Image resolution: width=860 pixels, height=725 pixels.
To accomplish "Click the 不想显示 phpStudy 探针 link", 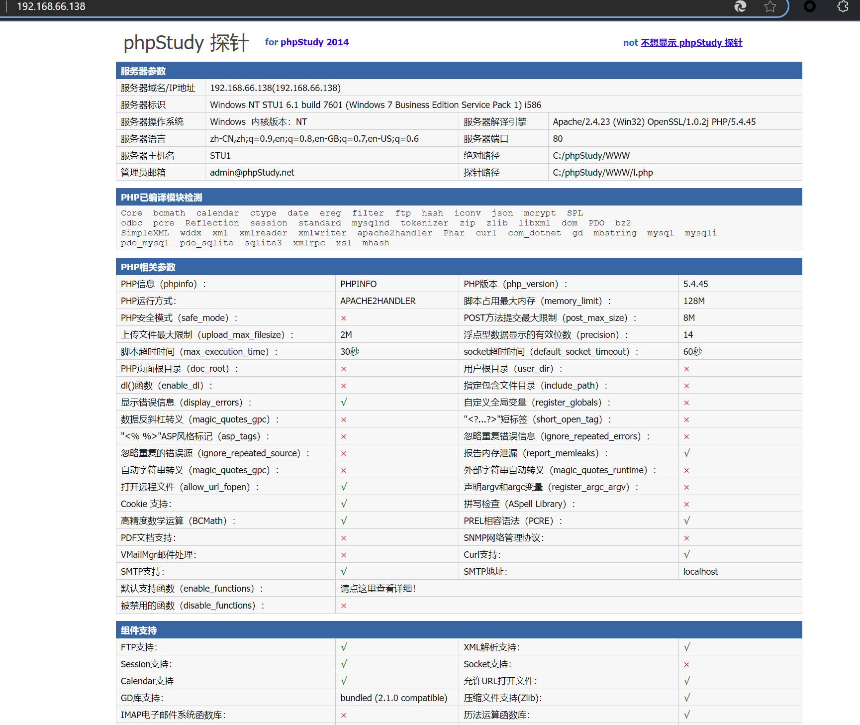I will point(691,43).
